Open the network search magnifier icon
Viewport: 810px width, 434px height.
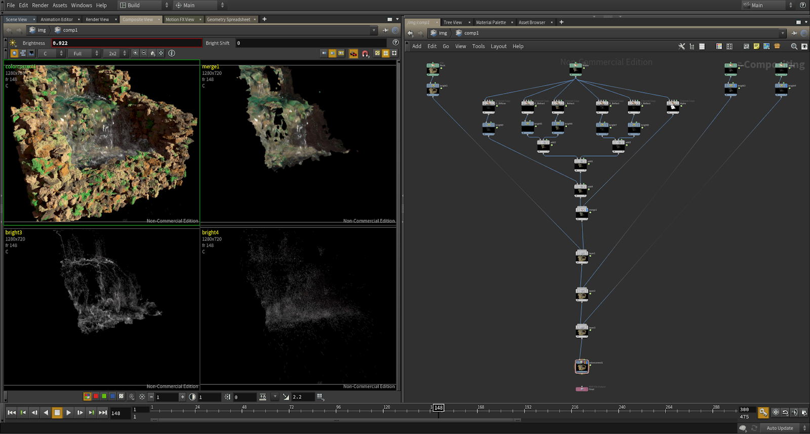click(x=794, y=46)
